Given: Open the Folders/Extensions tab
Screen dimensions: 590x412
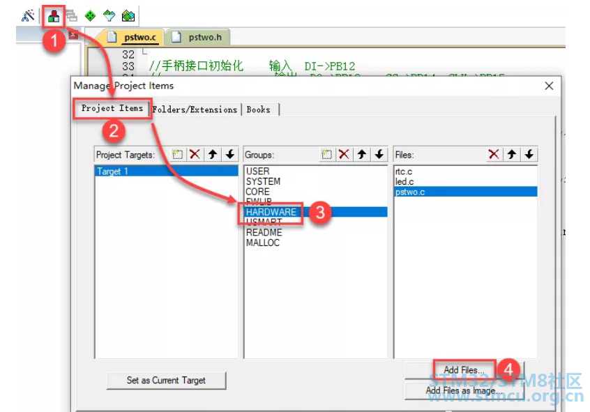Looking at the screenshot, I should point(195,109).
